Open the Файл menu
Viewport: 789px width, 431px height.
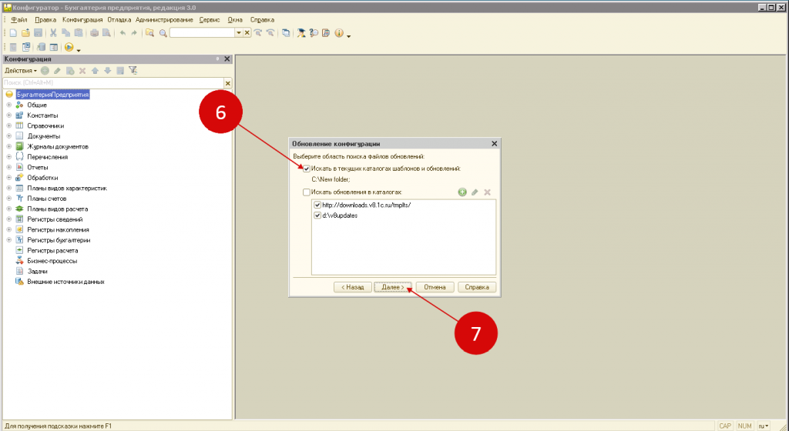click(x=19, y=20)
